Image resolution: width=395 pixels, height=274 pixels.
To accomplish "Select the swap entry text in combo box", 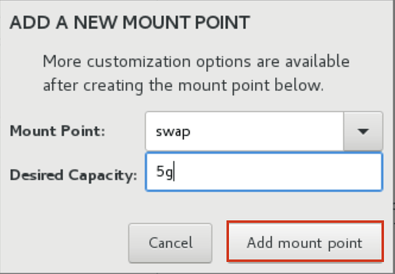I will pyautogui.click(x=173, y=131).
